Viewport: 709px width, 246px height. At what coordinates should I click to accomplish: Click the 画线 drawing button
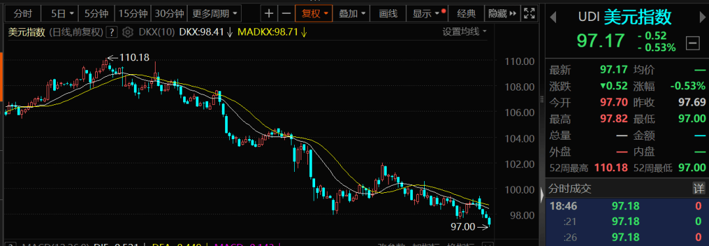click(x=388, y=14)
